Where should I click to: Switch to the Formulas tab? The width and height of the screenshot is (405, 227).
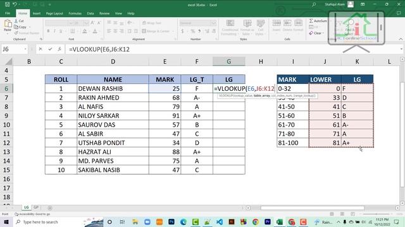pos(75,13)
